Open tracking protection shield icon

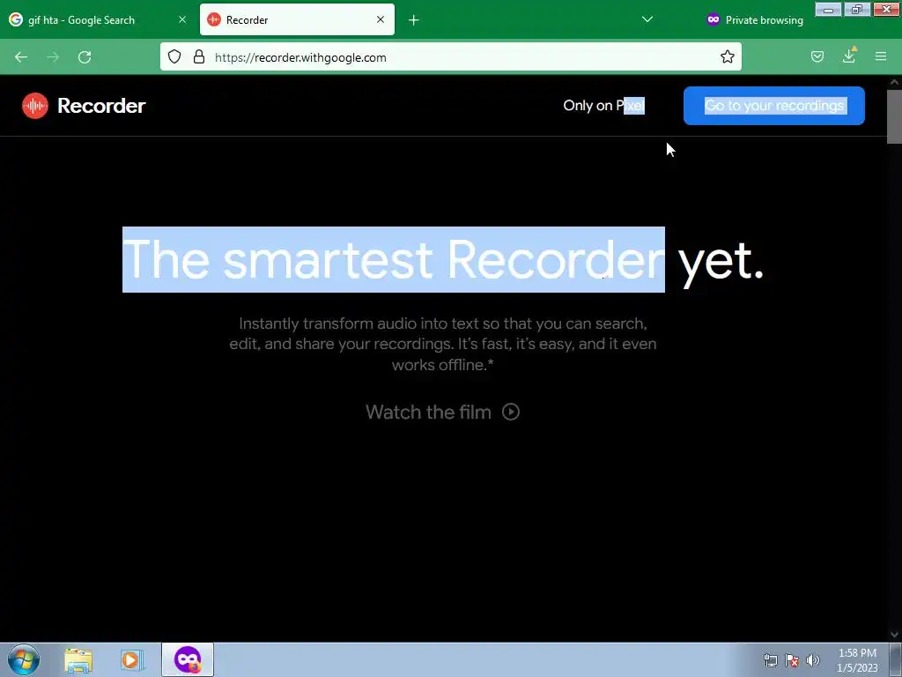(174, 56)
